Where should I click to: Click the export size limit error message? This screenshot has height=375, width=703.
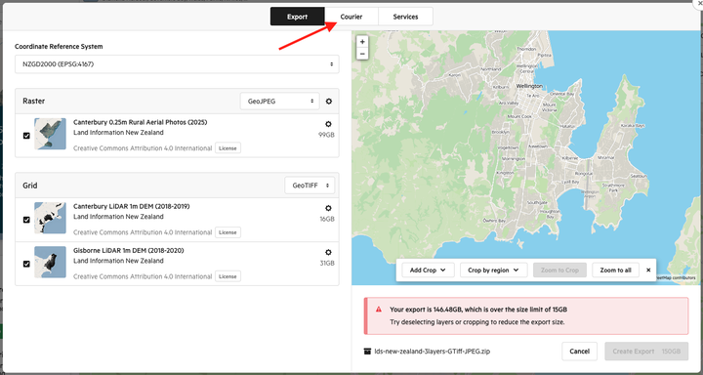tap(478, 310)
